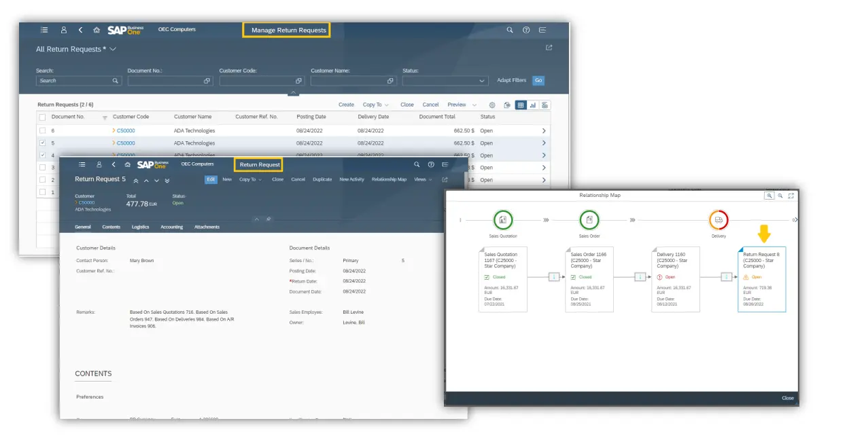
Task: Click Sales Order stage circle in Relationship Map
Action: click(x=589, y=220)
